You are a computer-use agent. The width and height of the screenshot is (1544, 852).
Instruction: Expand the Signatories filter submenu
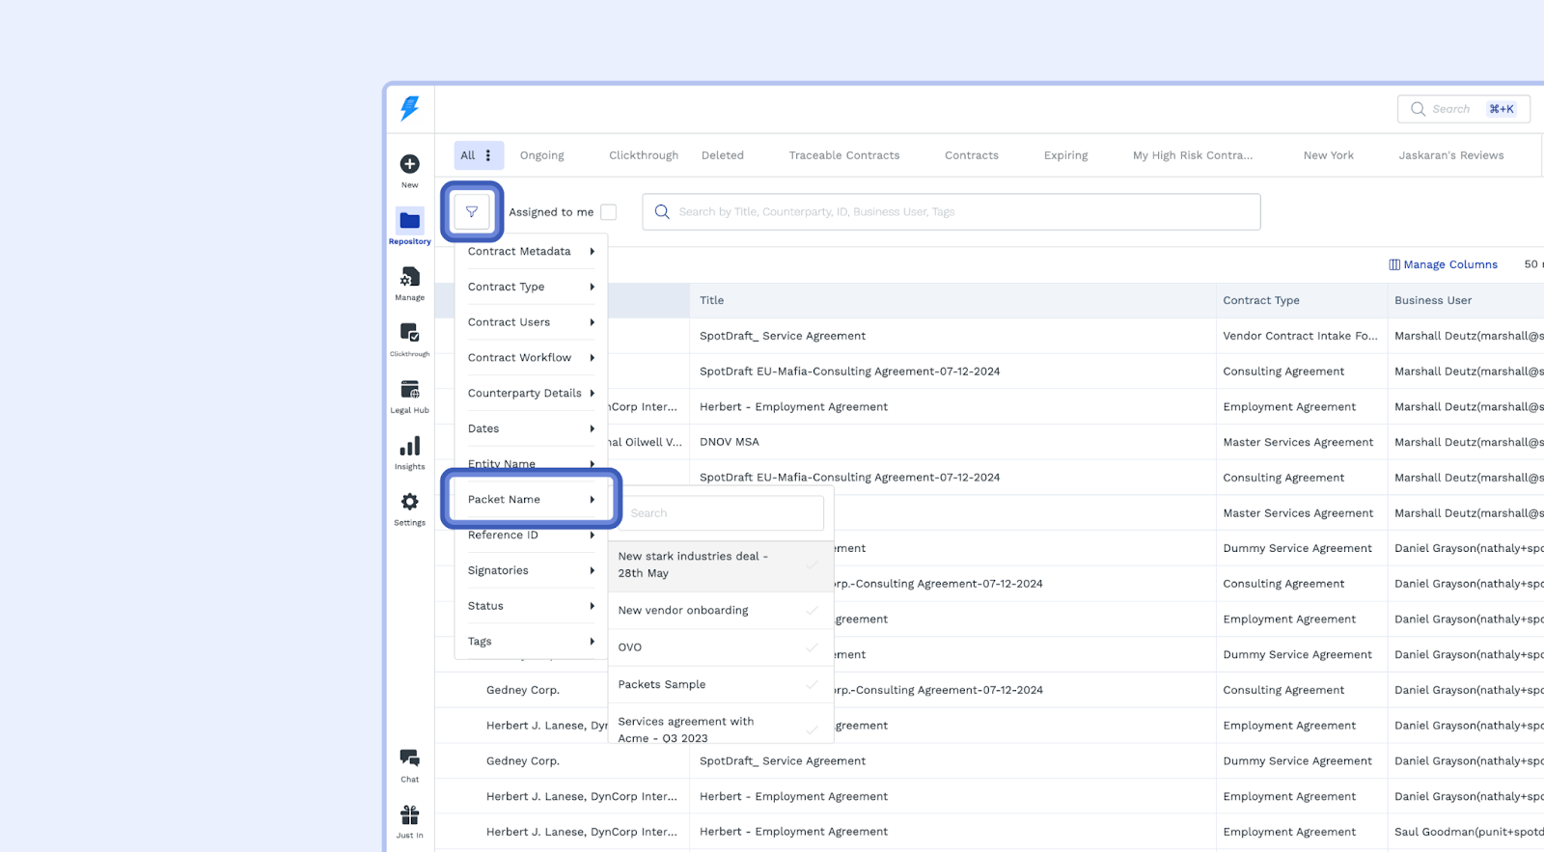click(530, 571)
